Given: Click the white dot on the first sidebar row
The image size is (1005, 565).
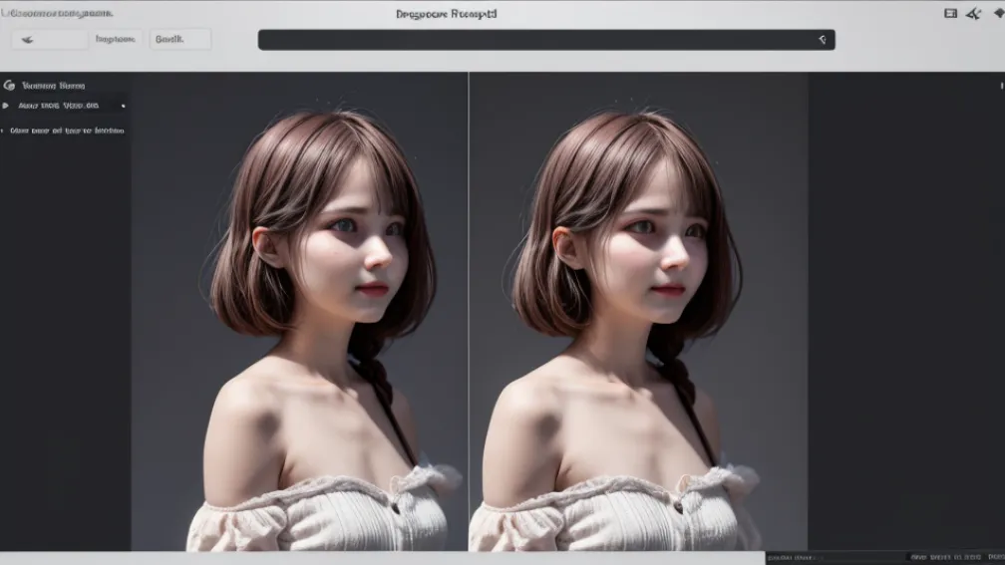Looking at the screenshot, I should 123,106.
